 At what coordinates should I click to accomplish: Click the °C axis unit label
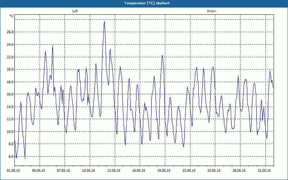click(x=12, y=16)
